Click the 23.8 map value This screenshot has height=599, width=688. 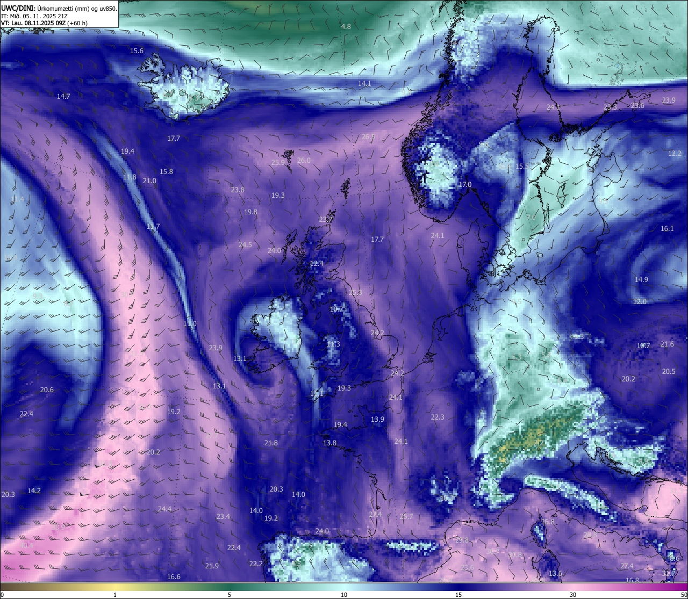(238, 190)
